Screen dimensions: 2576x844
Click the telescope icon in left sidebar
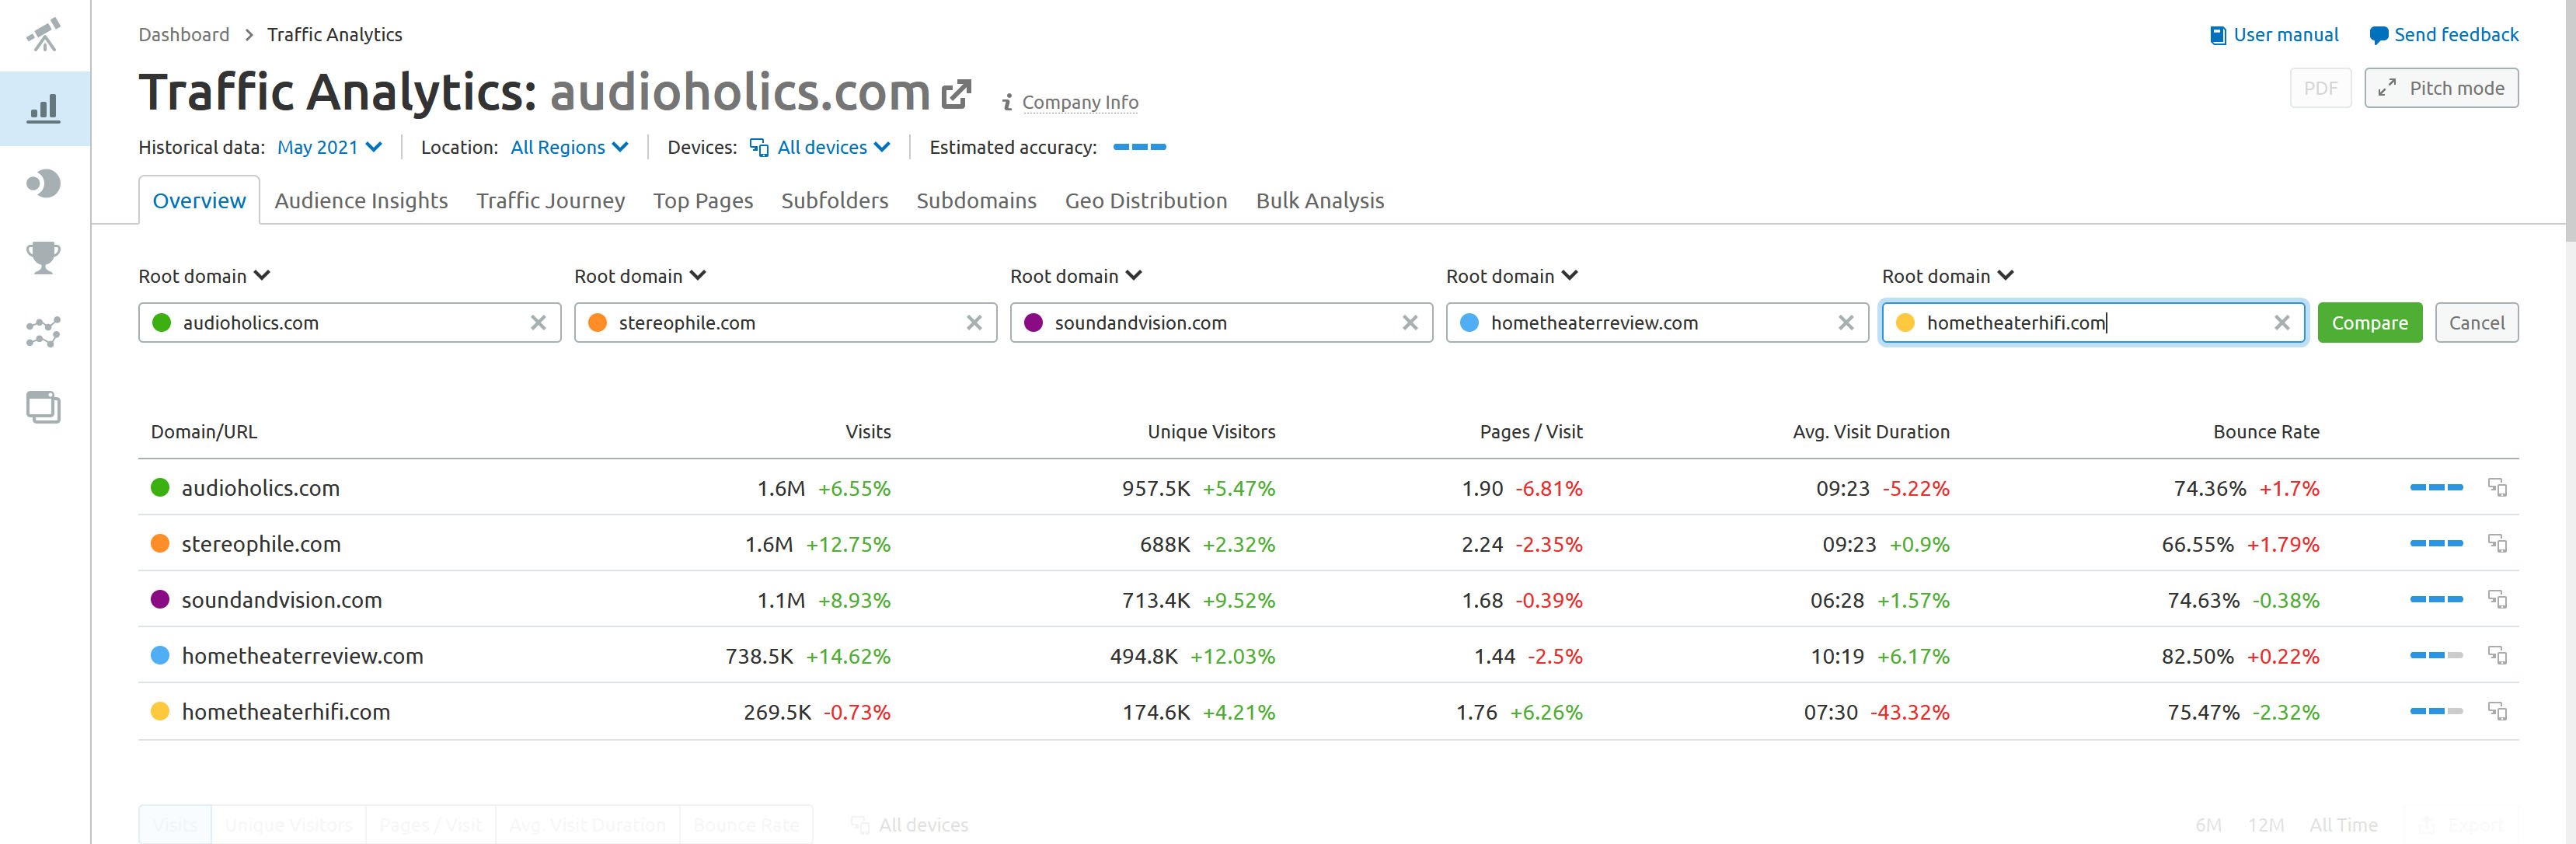point(44,35)
